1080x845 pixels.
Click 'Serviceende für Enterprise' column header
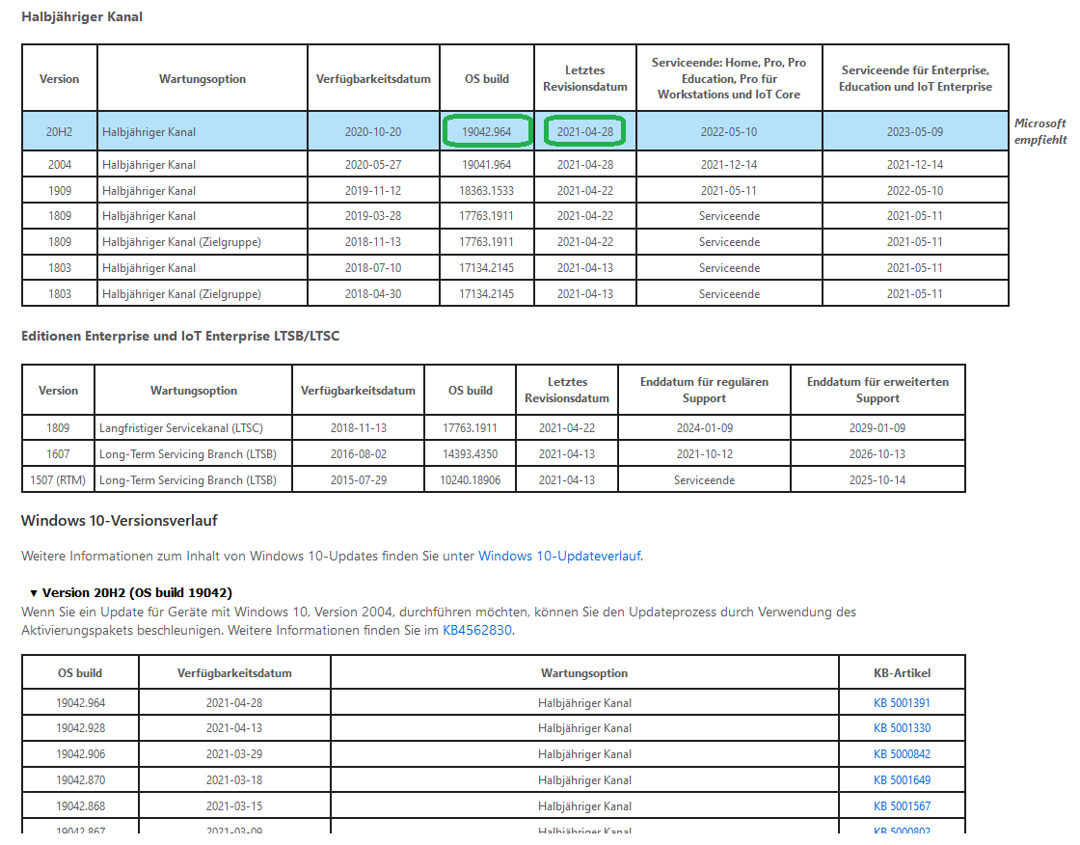915,78
